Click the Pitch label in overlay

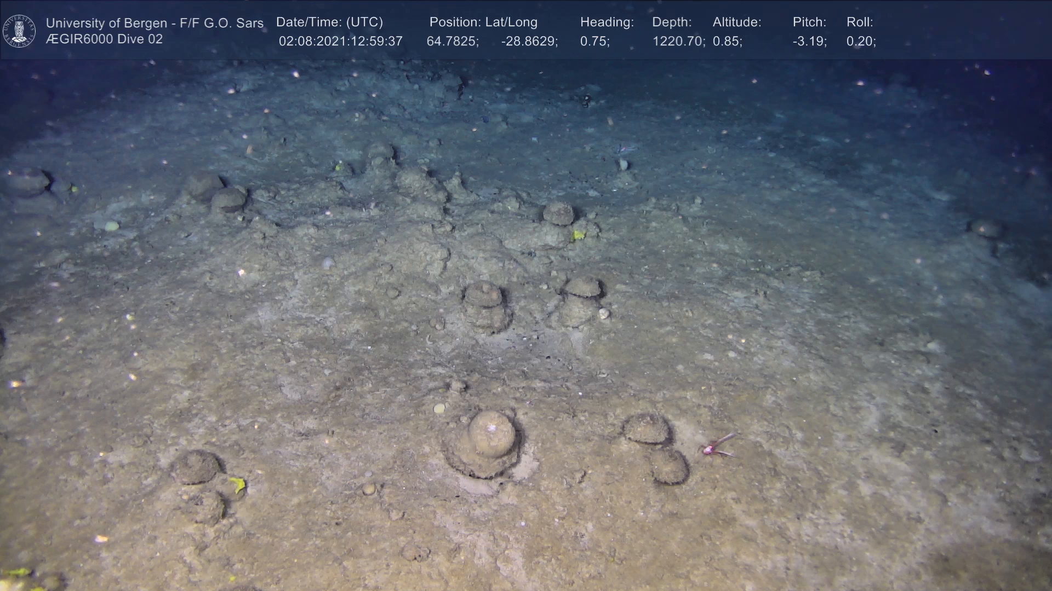coord(809,22)
